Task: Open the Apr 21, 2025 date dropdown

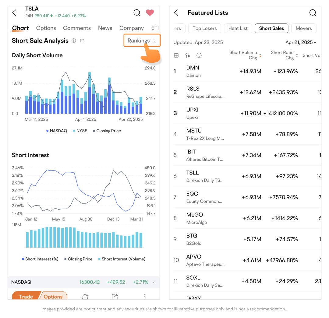Action: point(301,42)
